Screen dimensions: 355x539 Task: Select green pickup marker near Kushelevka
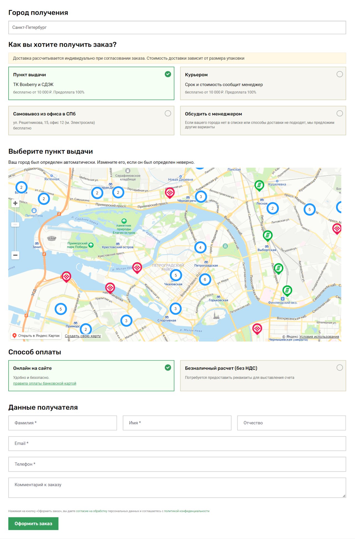259,185
